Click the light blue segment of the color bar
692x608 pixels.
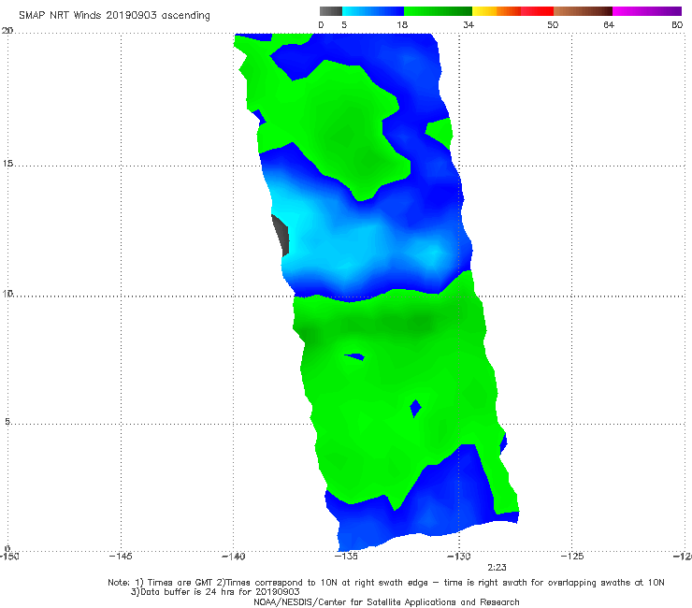pyautogui.click(x=373, y=11)
